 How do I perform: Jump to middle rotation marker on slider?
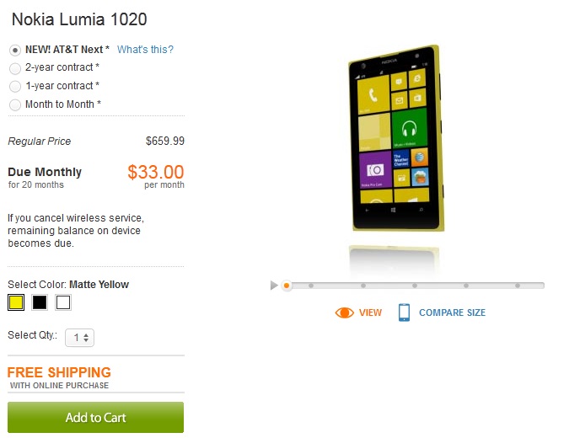pos(415,286)
